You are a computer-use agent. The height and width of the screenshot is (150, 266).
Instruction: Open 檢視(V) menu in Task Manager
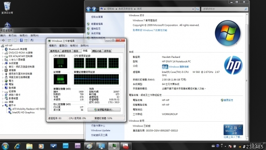pos(74,46)
